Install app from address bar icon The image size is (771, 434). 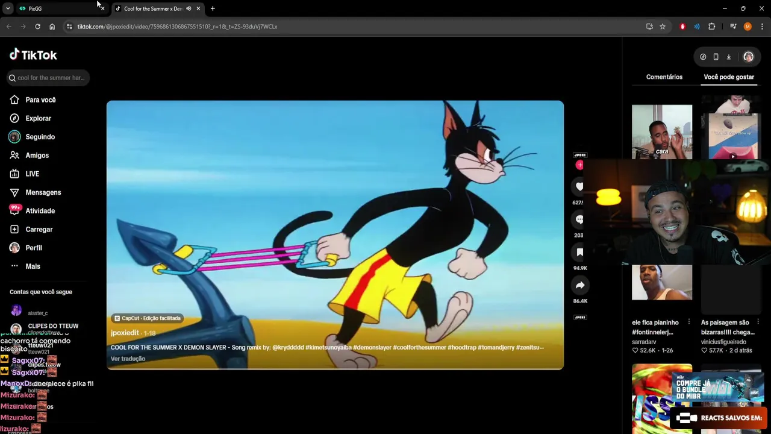[x=649, y=27]
